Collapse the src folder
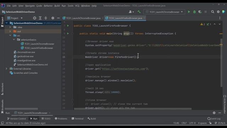 (10, 36)
